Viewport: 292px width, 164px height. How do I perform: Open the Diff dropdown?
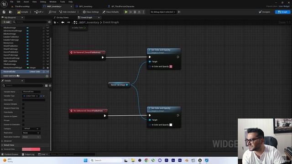tap(39, 12)
